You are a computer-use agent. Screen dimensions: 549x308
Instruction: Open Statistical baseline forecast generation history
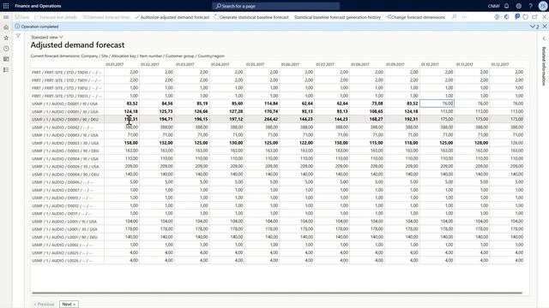[x=337, y=17]
